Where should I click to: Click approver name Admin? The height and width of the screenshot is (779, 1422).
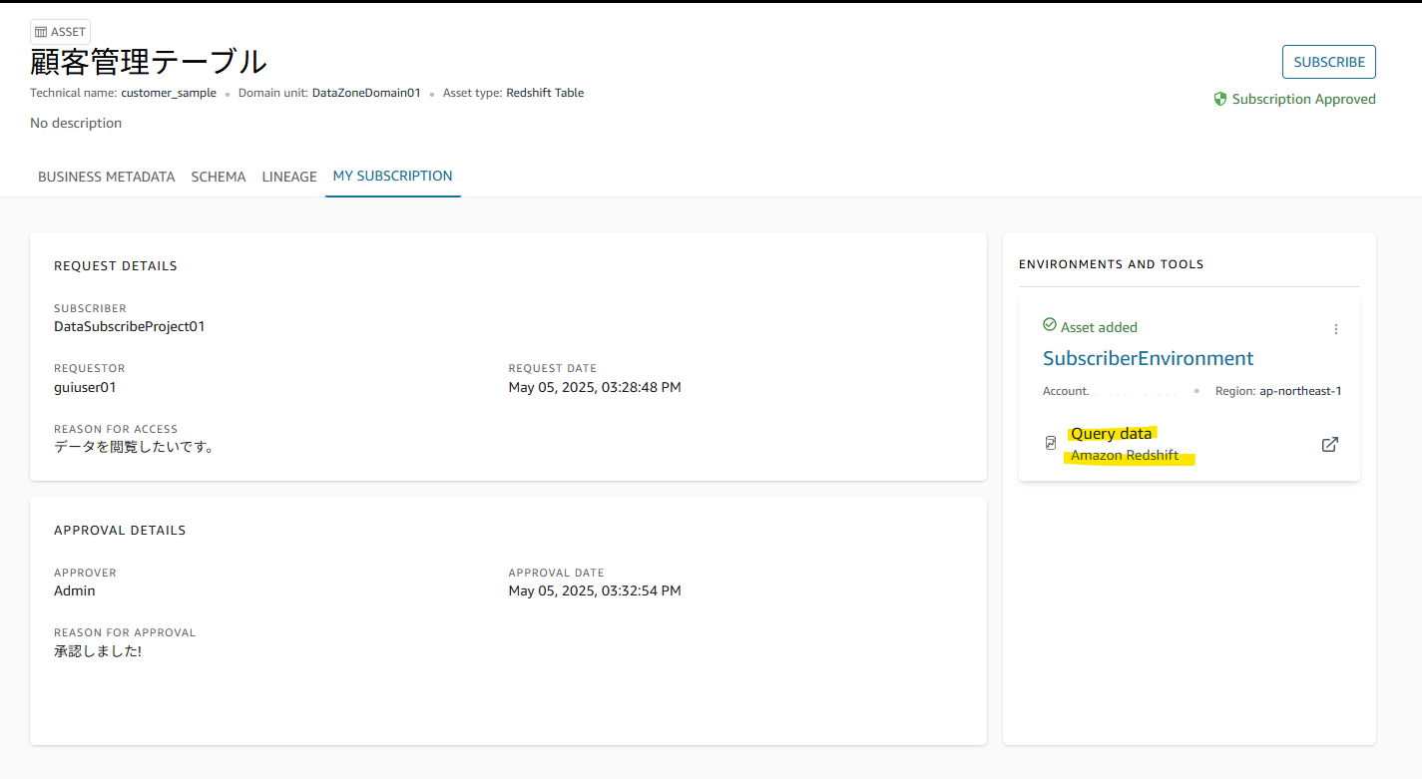(x=75, y=590)
